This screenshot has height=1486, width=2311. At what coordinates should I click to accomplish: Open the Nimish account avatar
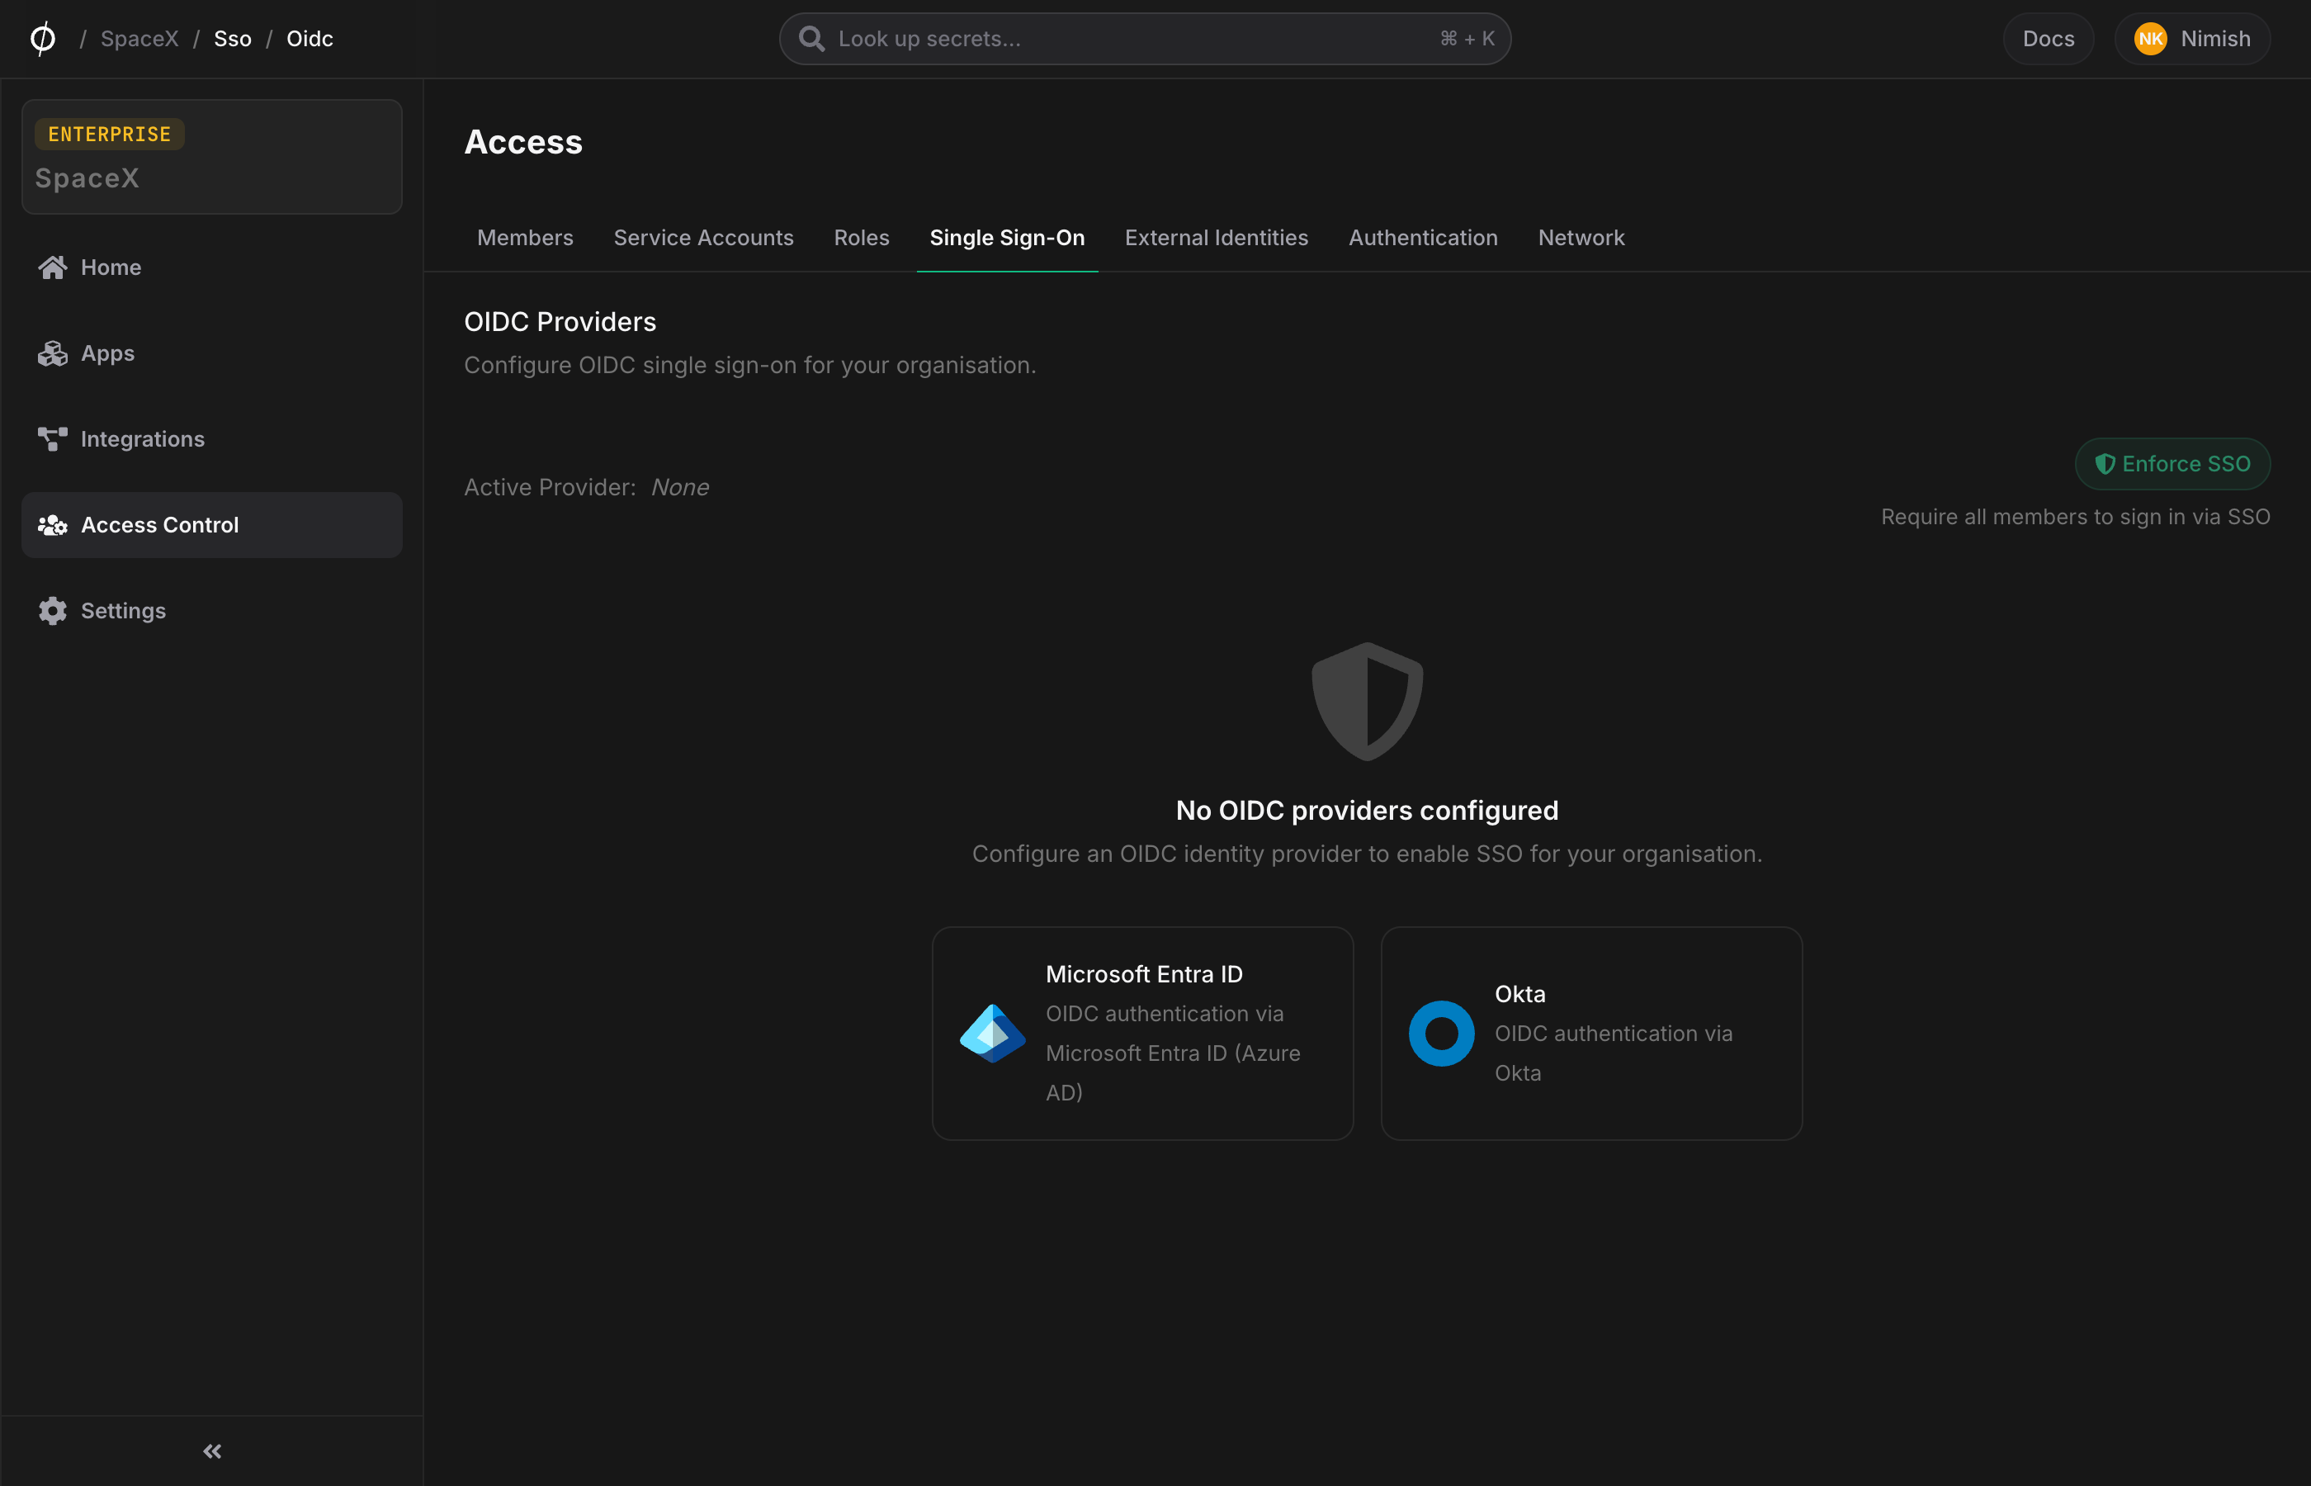pyautogui.click(x=2153, y=39)
